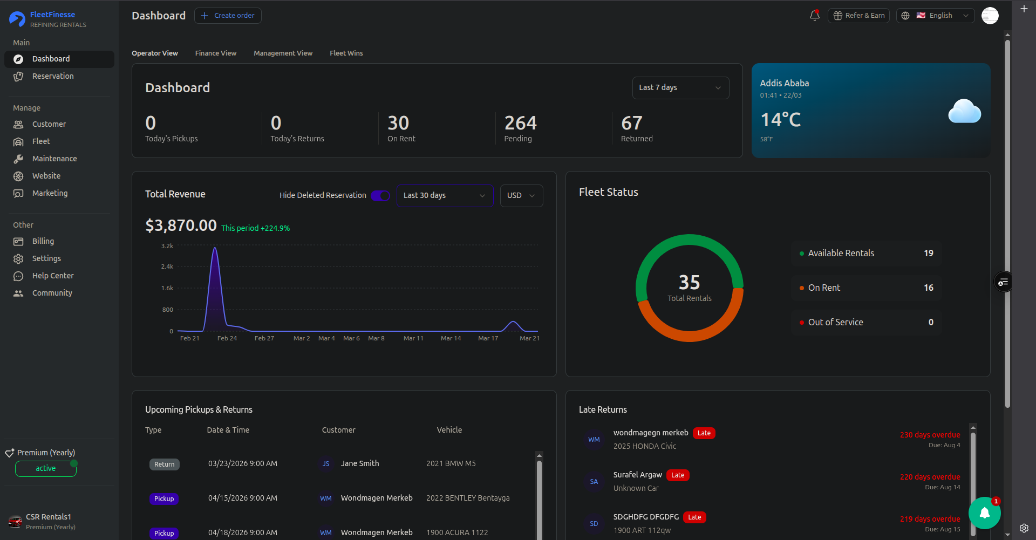Click the Refer & Earn button

pos(858,16)
